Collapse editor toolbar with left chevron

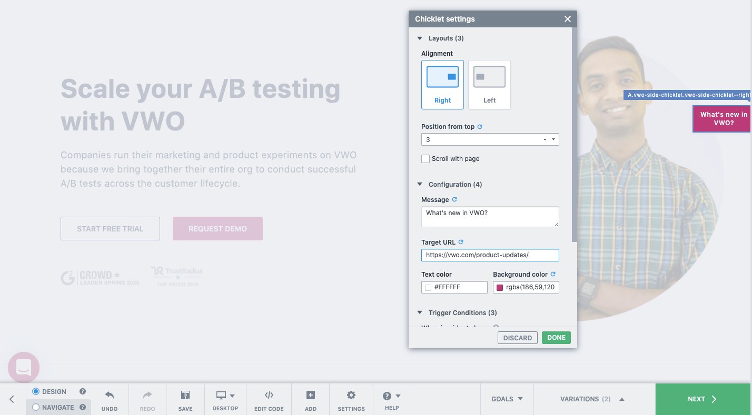[x=12, y=399]
